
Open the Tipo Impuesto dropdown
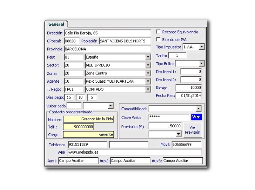[202, 47]
